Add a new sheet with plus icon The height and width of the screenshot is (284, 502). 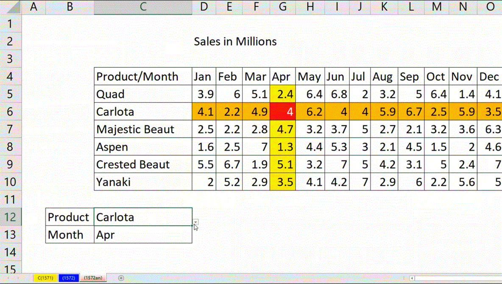coord(121,278)
